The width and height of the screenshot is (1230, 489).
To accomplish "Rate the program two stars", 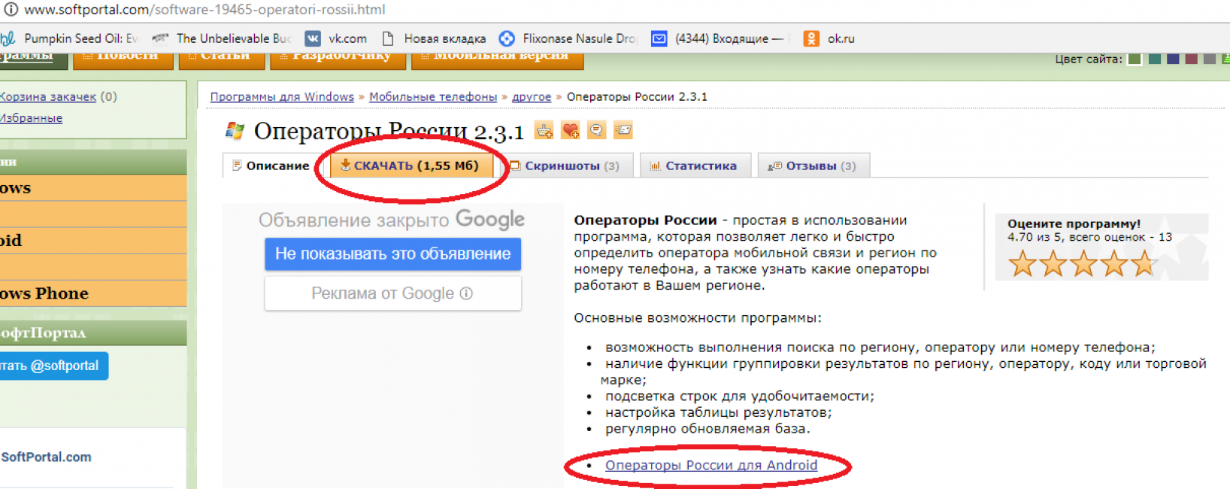I will tap(1053, 264).
